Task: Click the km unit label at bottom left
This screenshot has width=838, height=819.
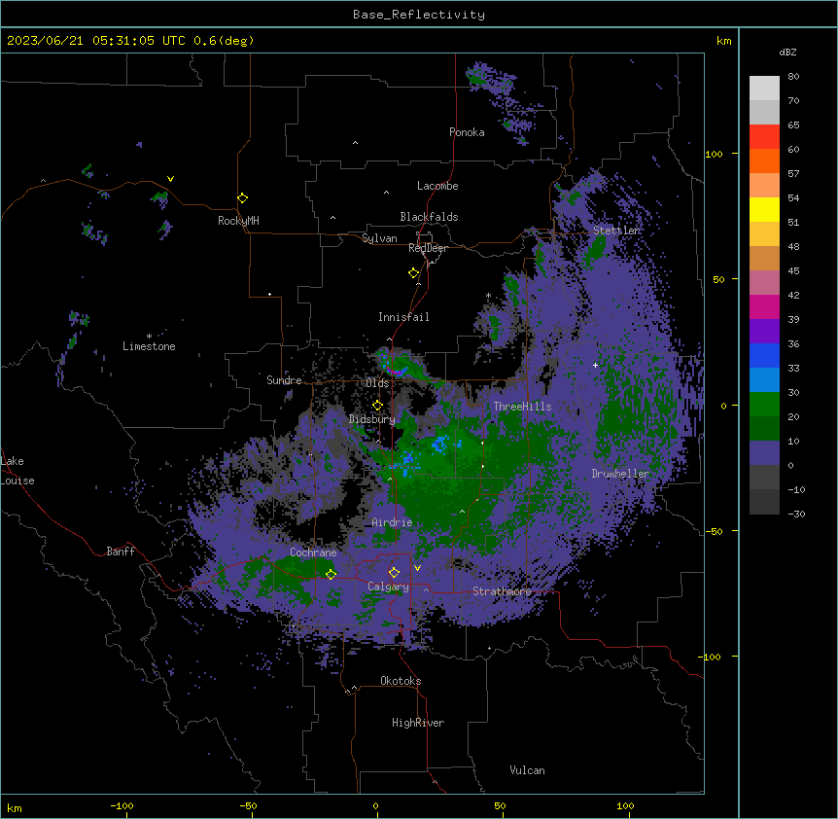Action: pyautogui.click(x=15, y=807)
